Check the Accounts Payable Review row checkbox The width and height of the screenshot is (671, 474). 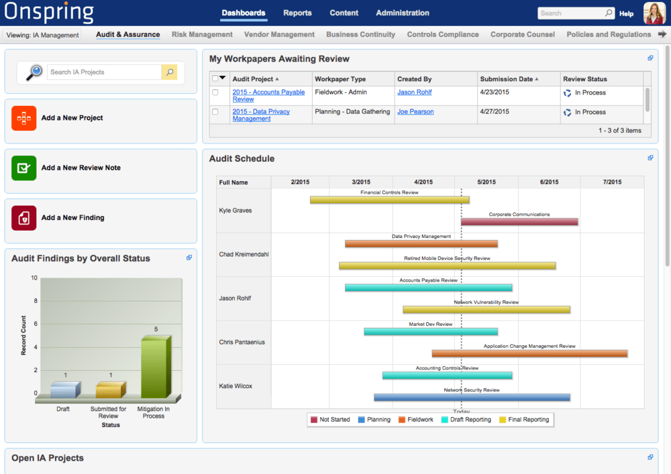click(215, 93)
